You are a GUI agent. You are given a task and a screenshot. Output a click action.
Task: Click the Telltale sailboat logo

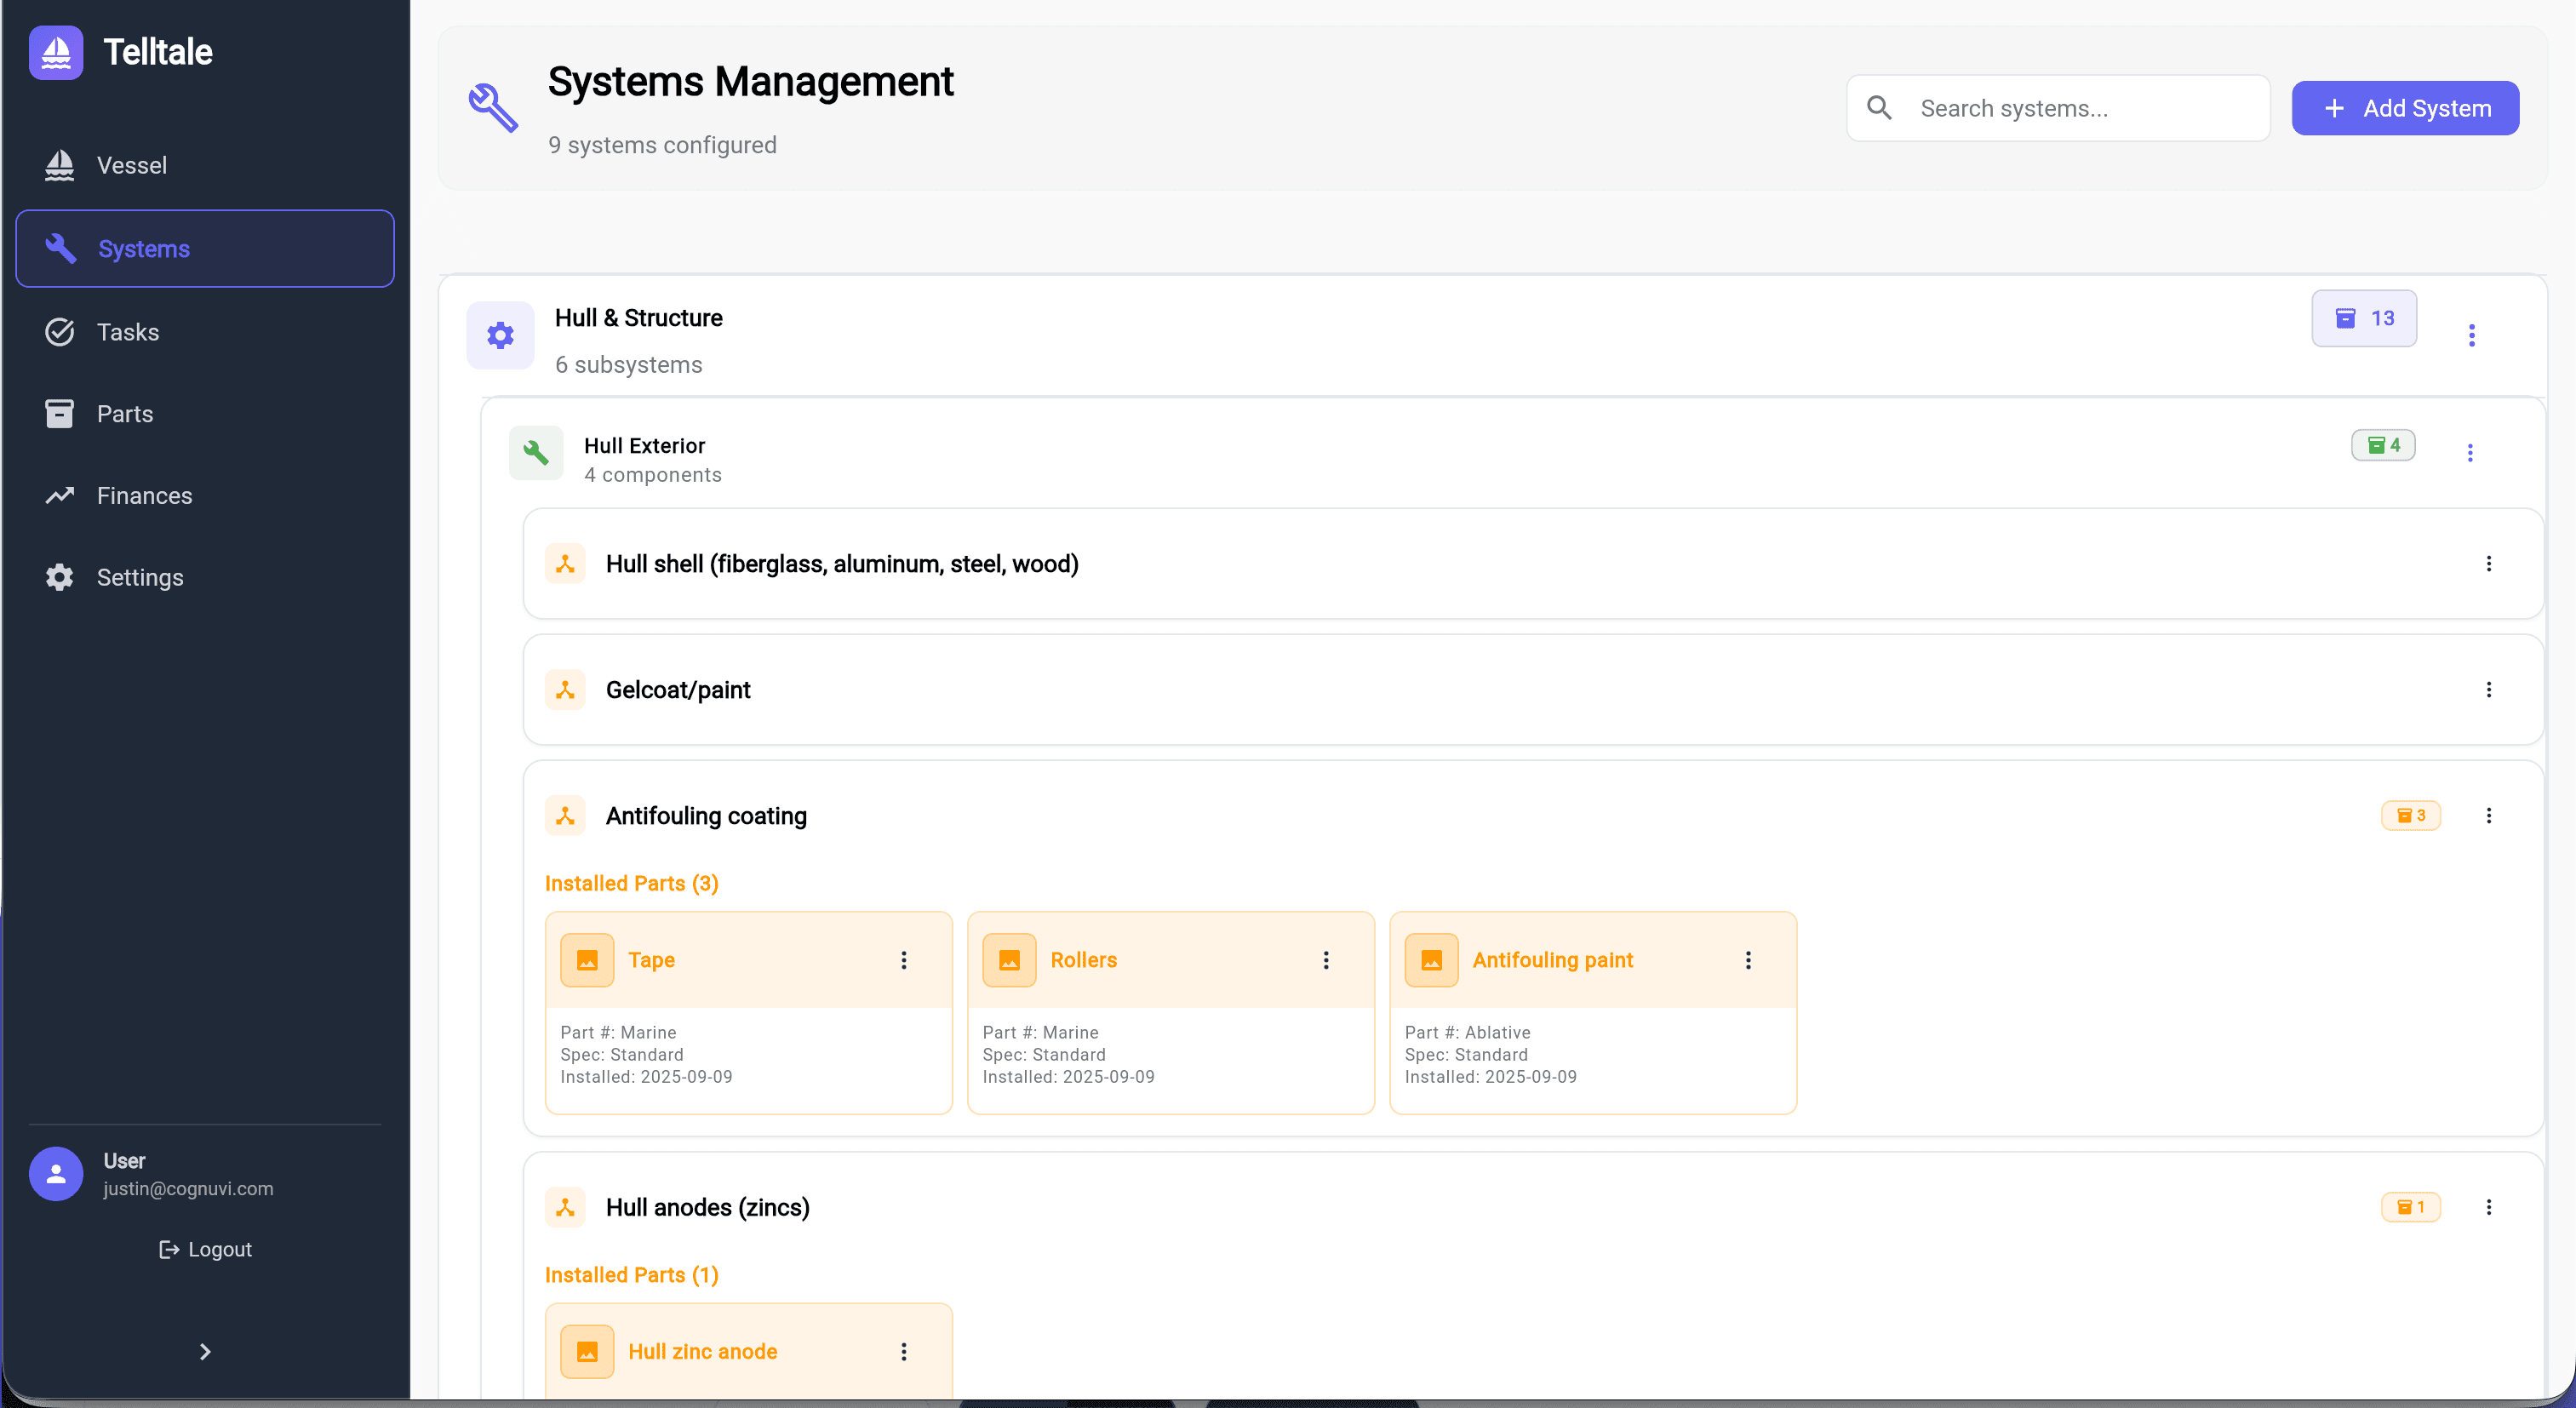click(x=55, y=51)
